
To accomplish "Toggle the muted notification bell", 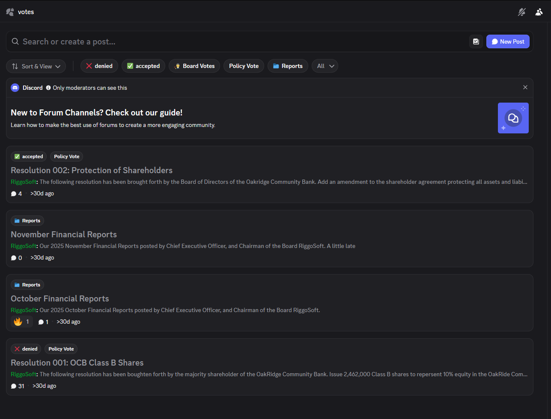I will pyautogui.click(x=521, y=12).
